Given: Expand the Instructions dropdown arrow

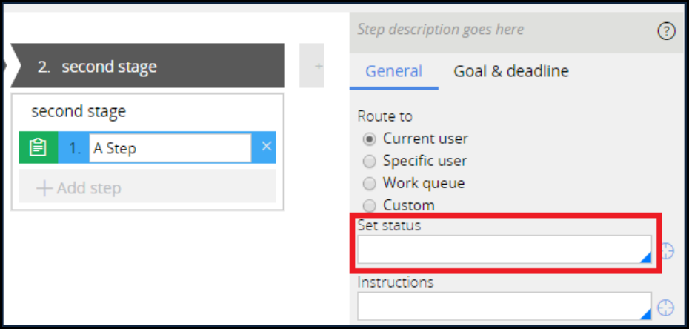Looking at the screenshot, I should click(645, 313).
